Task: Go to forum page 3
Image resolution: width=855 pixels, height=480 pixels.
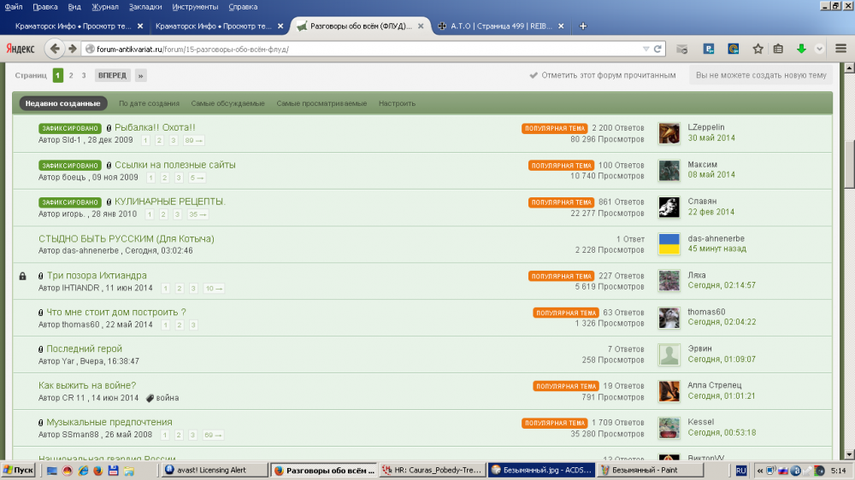Action: click(84, 75)
